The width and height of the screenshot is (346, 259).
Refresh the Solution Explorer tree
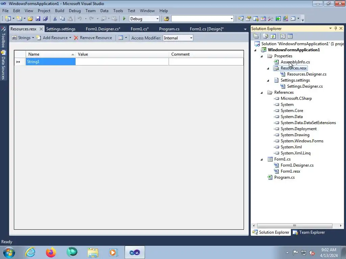coord(273,36)
